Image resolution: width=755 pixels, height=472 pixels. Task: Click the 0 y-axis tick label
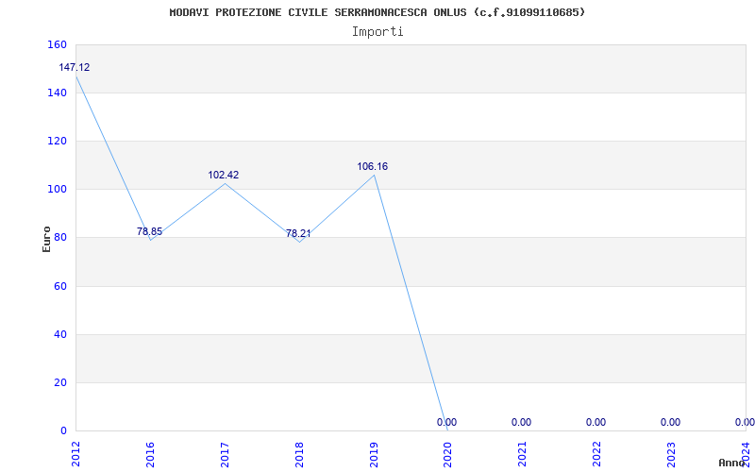[x=63, y=431]
